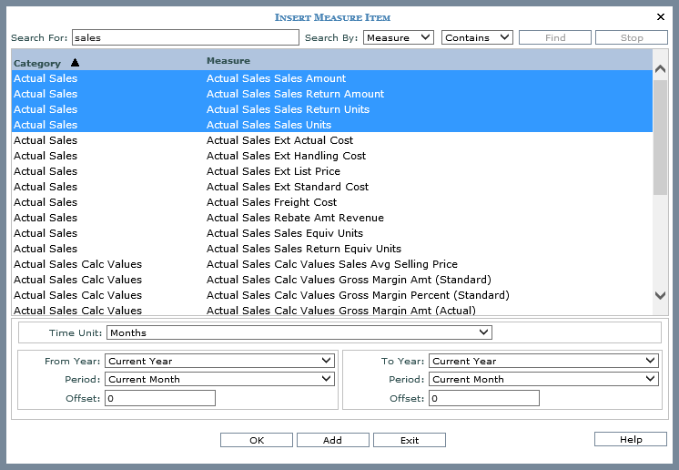Click the From Offset input field

tap(160, 398)
